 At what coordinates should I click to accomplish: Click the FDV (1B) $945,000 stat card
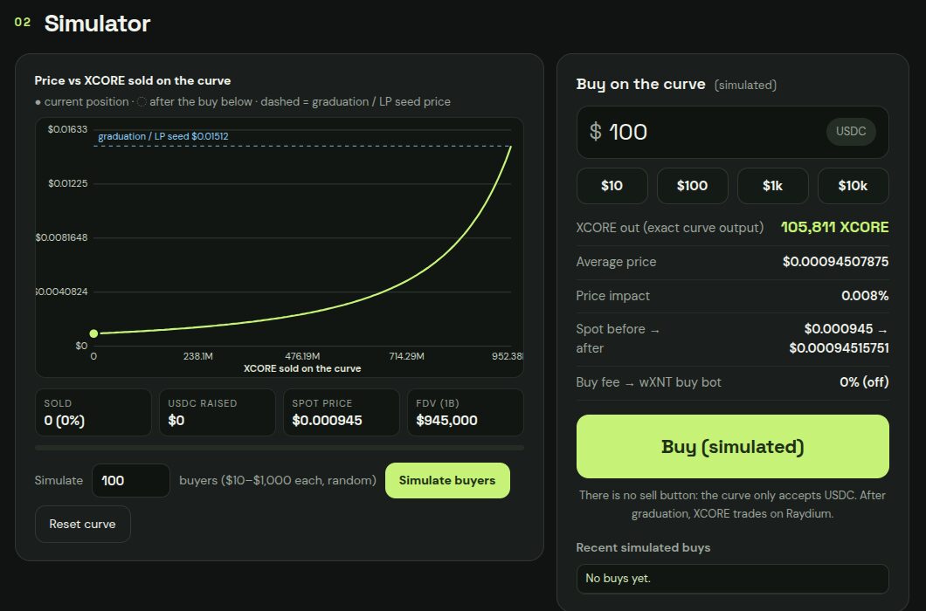[x=466, y=412]
